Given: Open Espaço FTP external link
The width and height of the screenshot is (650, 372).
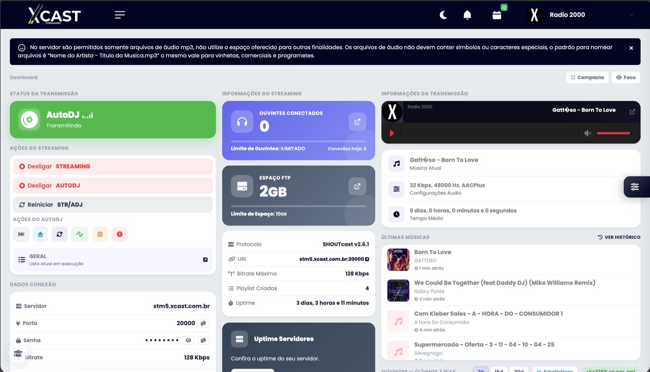Looking at the screenshot, I should click(x=357, y=186).
